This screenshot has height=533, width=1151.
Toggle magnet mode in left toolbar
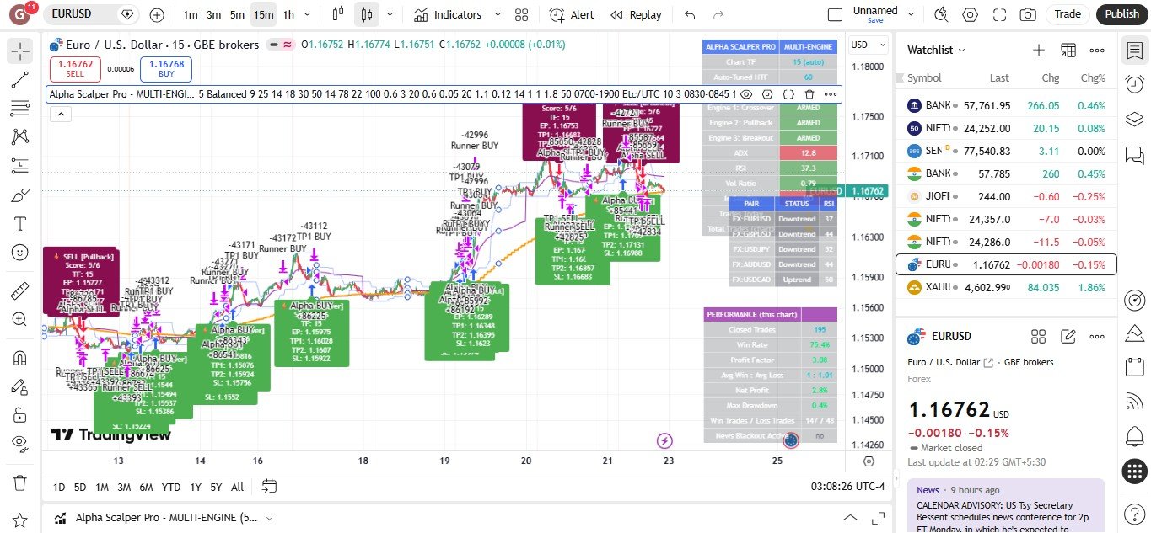pyautogui.click(x=20, y=358)
